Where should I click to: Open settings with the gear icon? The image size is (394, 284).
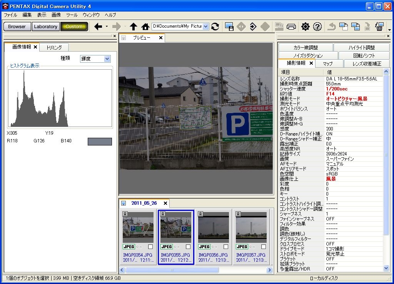point(305,27)
